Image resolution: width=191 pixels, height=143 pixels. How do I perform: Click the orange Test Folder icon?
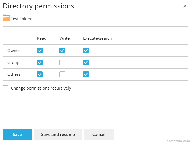click(6, 18)
